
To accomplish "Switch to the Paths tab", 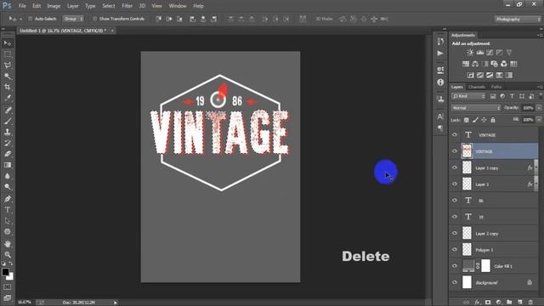I will (x=496, y=87).
